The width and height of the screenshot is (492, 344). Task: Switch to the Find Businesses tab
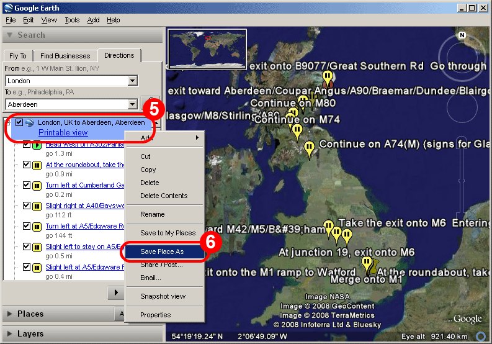(x=65, y=56)
